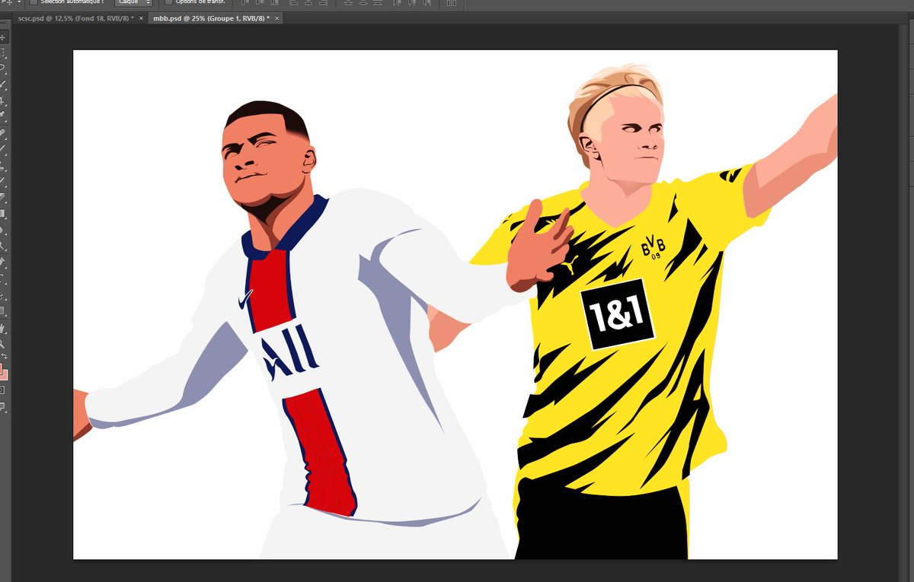Toggle Quick Mask mode icon
914x582 pixels.
point(3,390)
